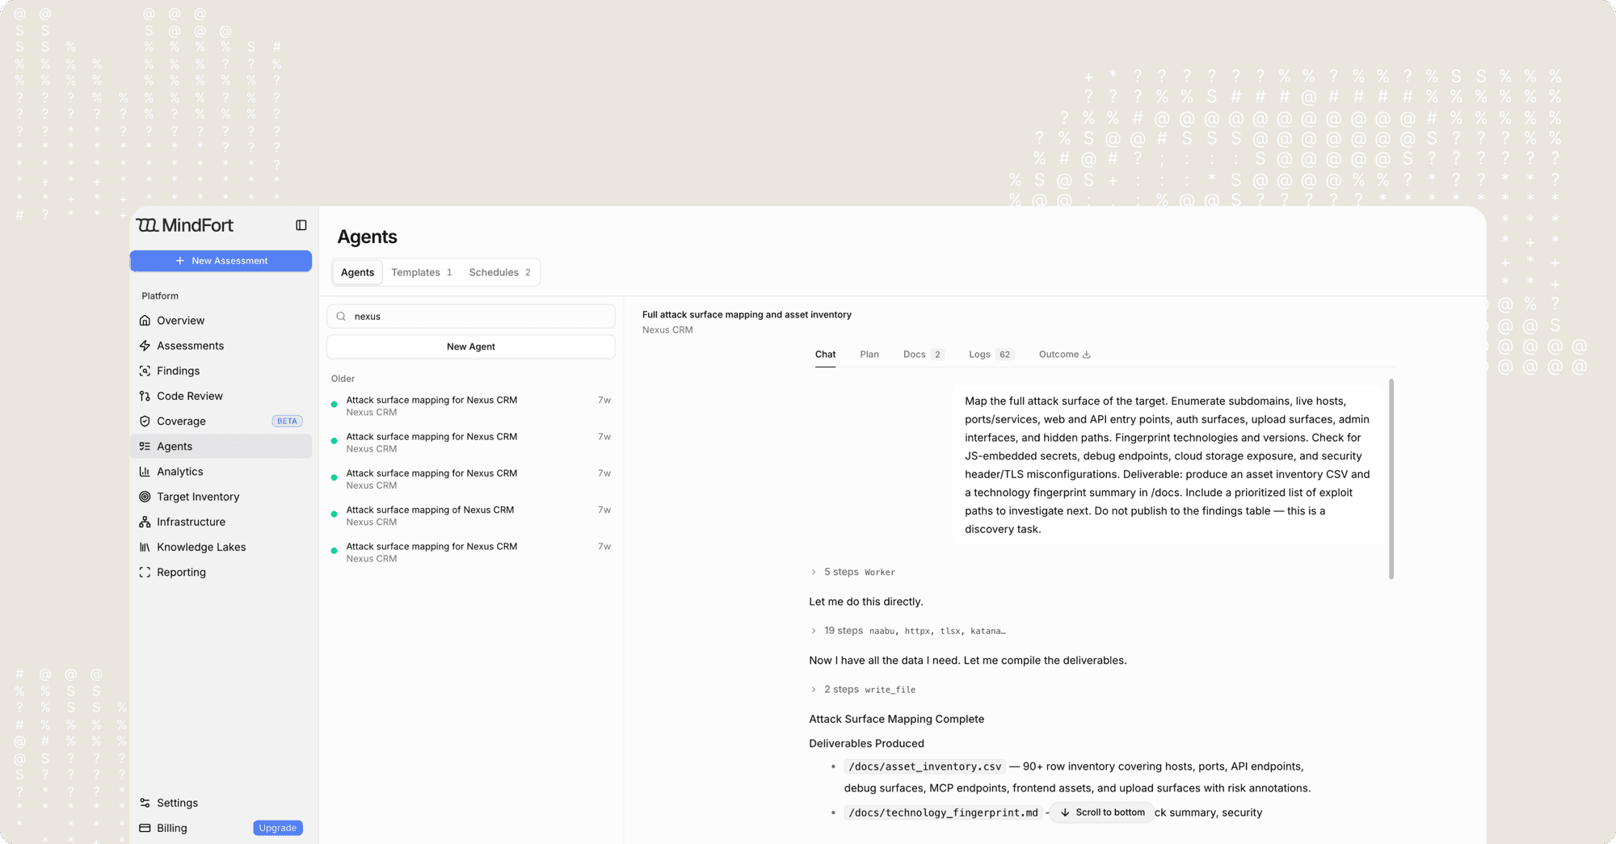Open Infrastructure page
The image size is (1616, 844).
(221, 522)
